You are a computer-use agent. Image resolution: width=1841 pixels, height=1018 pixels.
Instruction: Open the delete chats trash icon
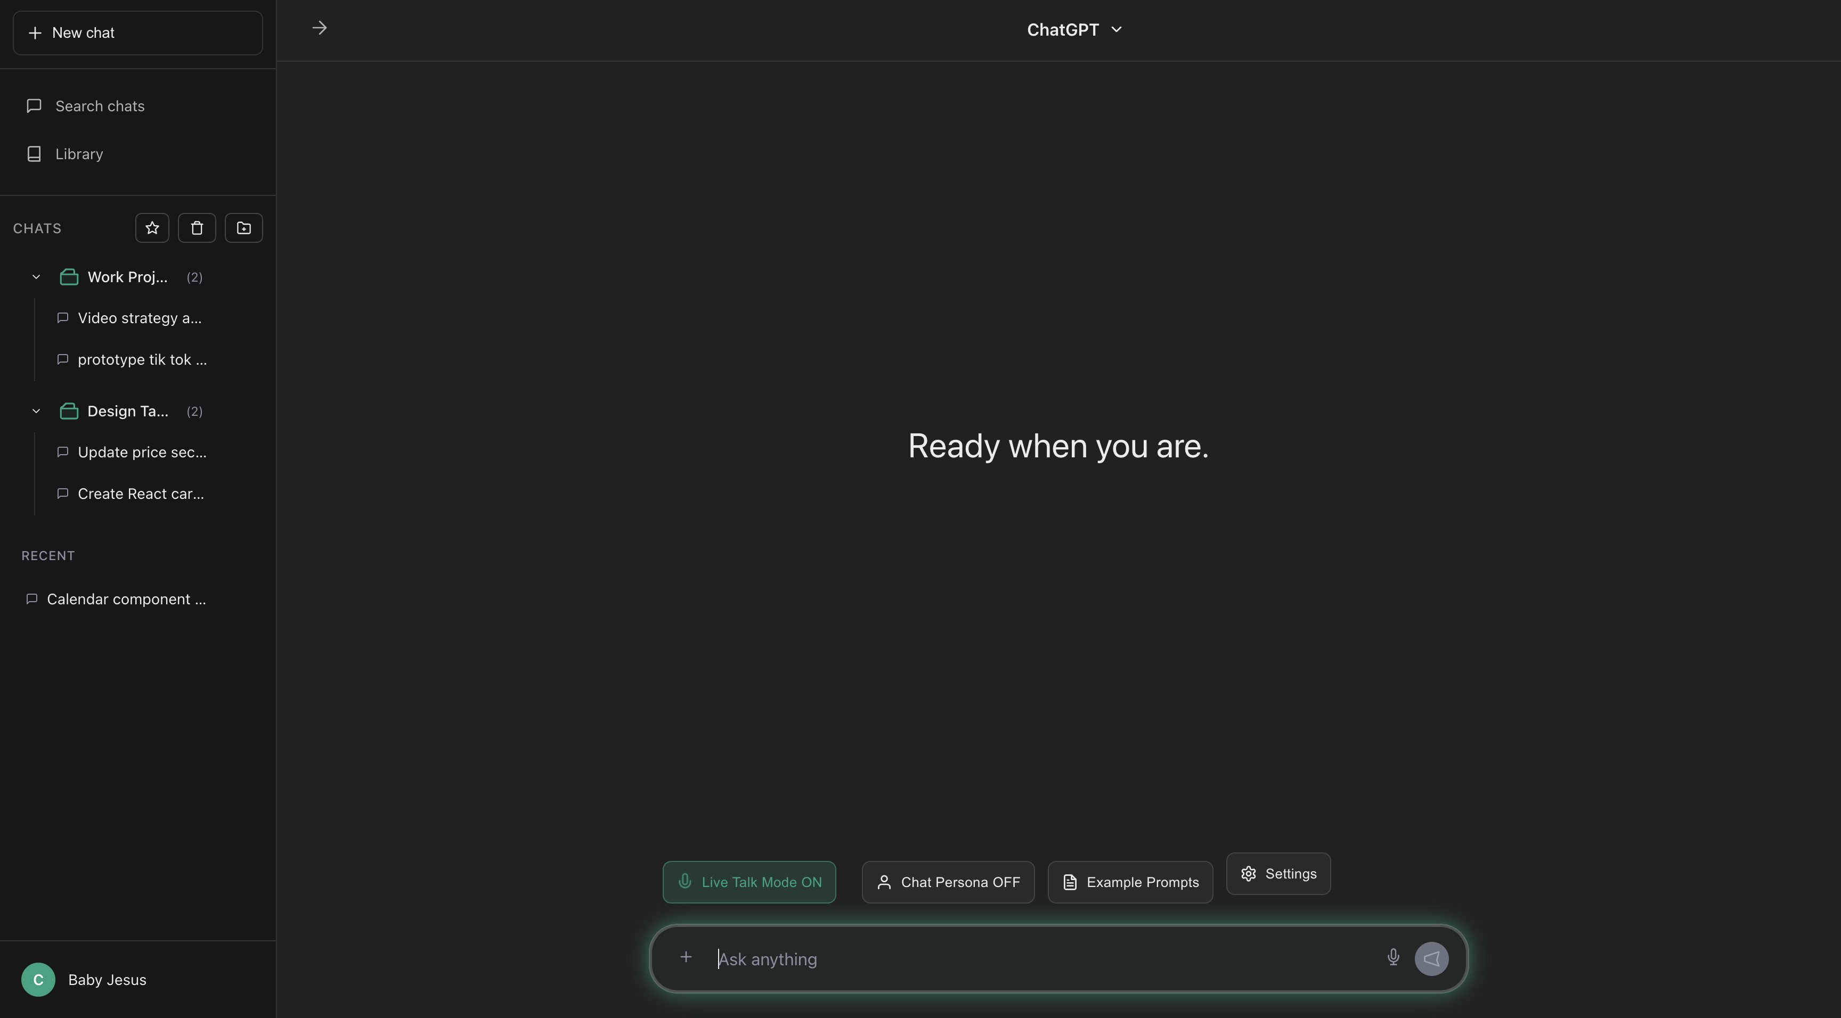pyautogui.click(x=197, y=227)
